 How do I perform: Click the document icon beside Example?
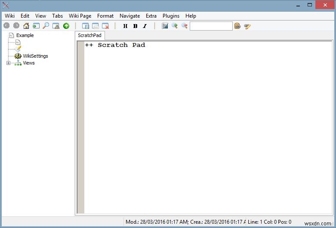(x=11, y=35)
